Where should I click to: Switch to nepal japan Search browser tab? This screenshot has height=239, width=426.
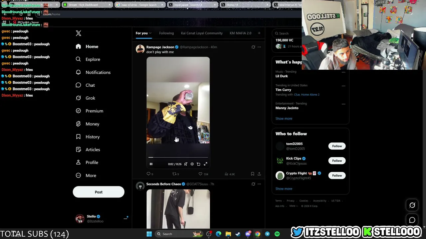click(192, 5)
